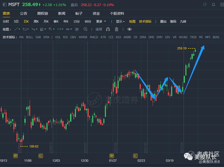Select the 15分 minute timeframe
Screen dimensions: 224x167
[x=77, y=22]
